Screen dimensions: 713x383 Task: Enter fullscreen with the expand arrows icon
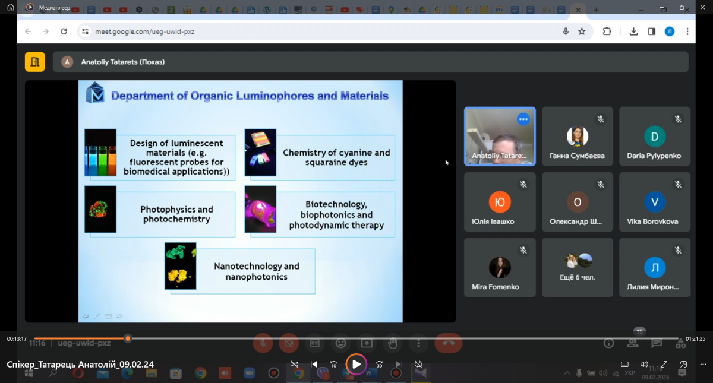pyautogui.click(x=664, y=365)
